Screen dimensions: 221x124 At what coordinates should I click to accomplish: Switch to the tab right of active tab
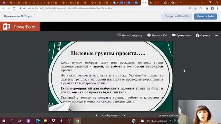[152, 3]
